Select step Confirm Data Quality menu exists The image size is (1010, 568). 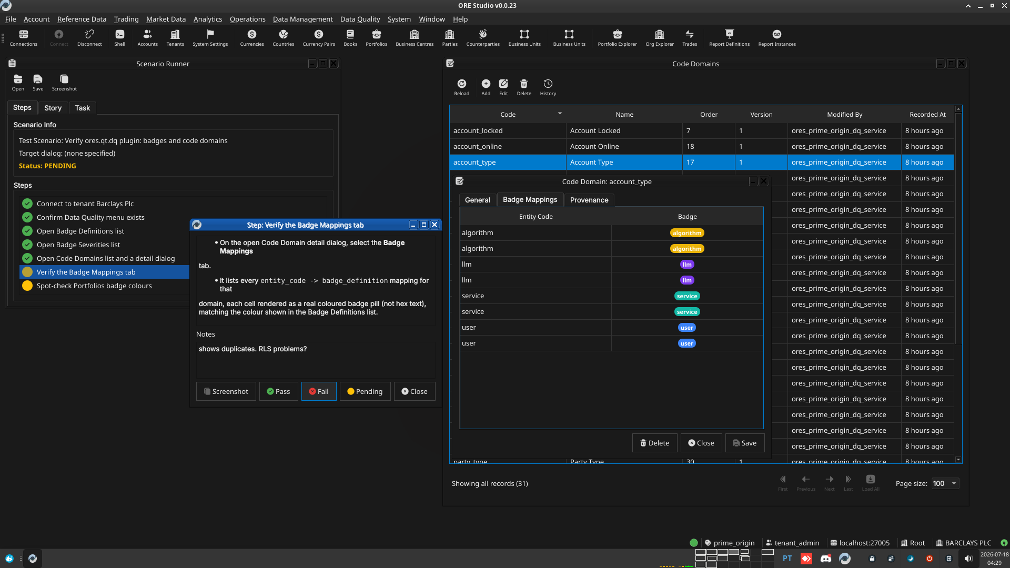tap(90, 217)
